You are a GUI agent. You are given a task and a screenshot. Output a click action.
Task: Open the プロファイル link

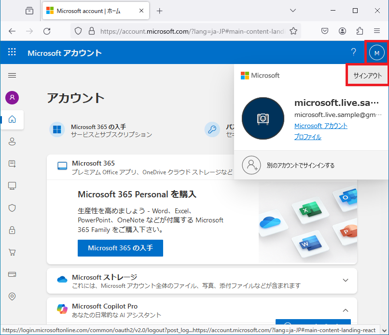pyautogui.click(x=307, y=137)
